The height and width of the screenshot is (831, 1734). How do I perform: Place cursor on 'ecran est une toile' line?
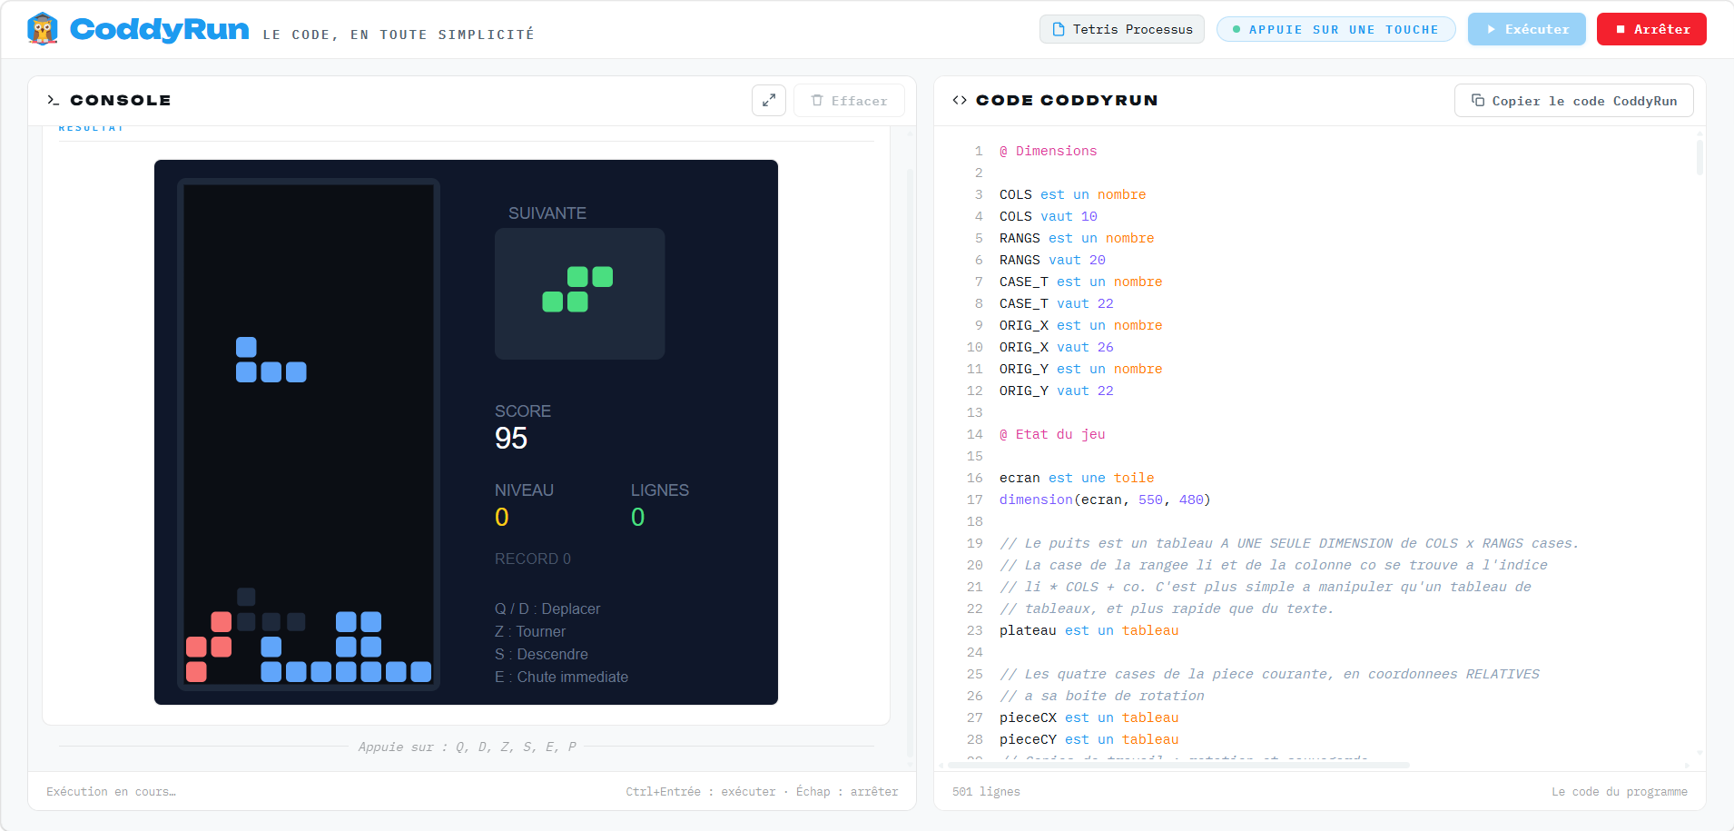(x=1077, y=478)
